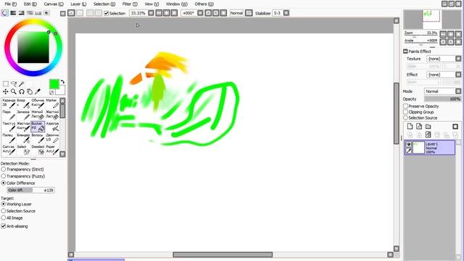Hide Layer 1 using the eye icon
The height and width of the screenshot is (261, 464).
coord(409,144)
